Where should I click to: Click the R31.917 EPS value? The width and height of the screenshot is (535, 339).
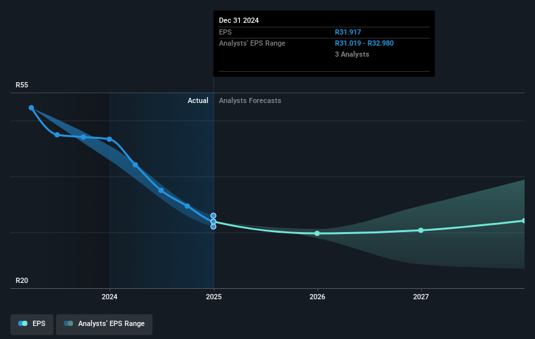tap(348, 32)
